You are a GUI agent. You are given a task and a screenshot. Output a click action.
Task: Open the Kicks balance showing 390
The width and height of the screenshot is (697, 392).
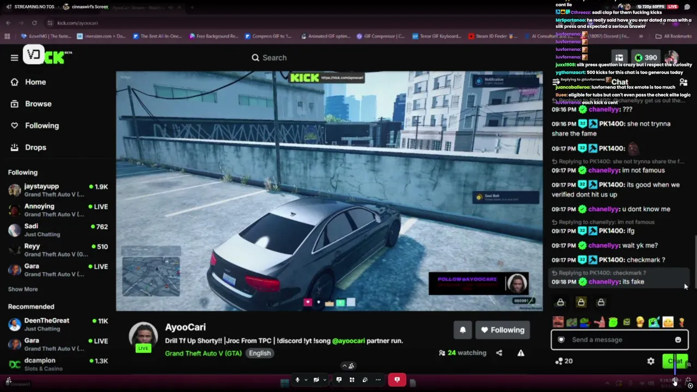646,57
